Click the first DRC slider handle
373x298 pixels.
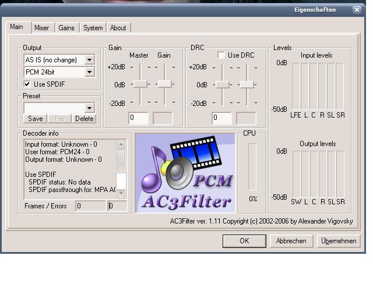point(223,84)
